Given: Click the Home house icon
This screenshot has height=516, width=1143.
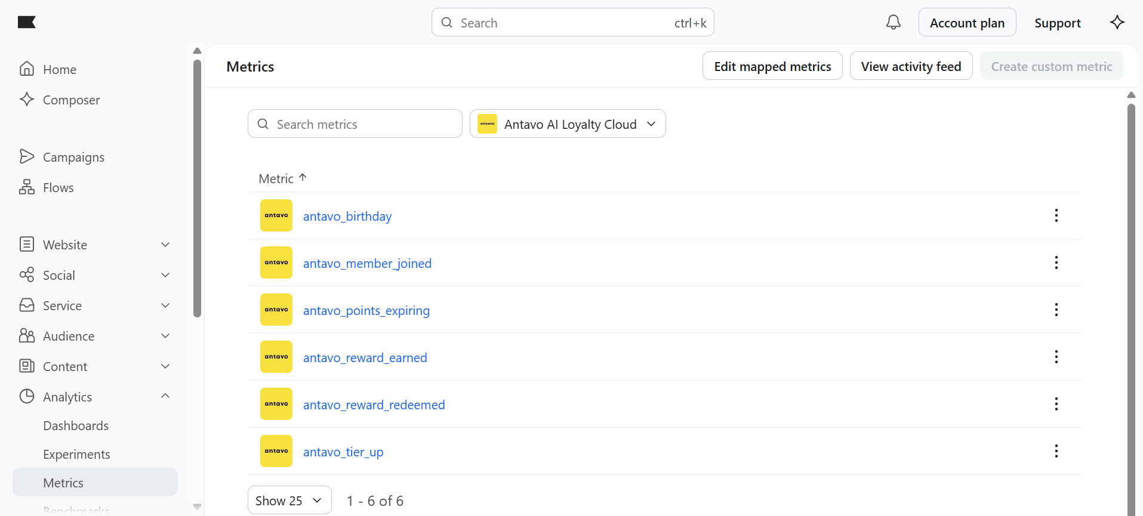Looking at the screenshot, I should pyautogui.click(x=27, y=69).
